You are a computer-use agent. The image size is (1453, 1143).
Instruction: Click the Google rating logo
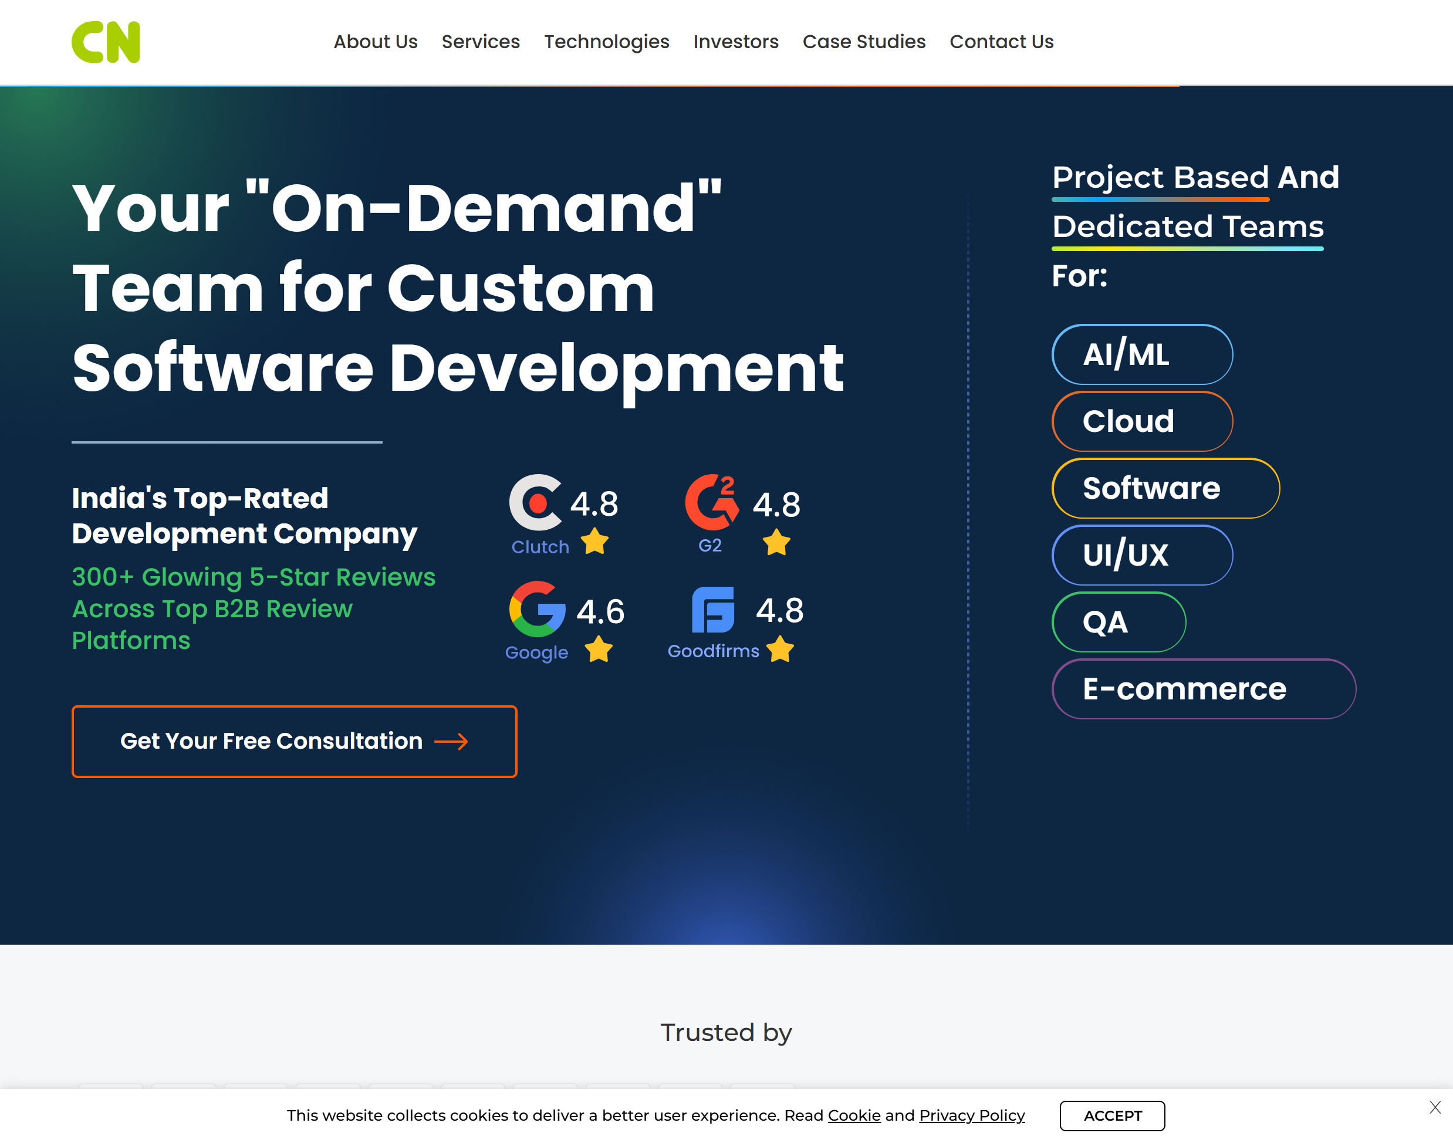[x=537, y=609]
